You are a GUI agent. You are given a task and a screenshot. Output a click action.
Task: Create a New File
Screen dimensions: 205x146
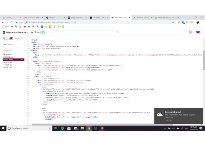(x=8, y=51)
